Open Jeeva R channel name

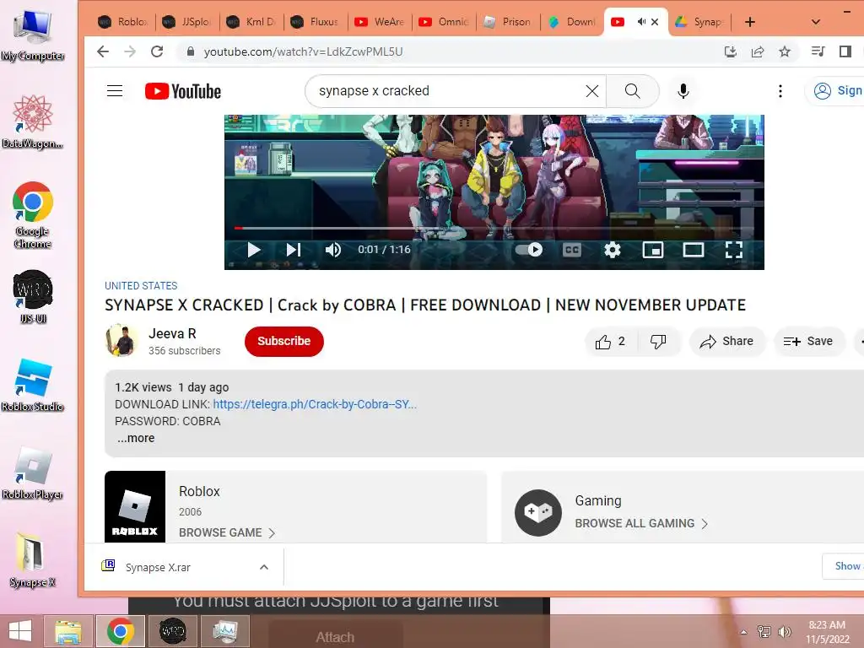point(172,333)
